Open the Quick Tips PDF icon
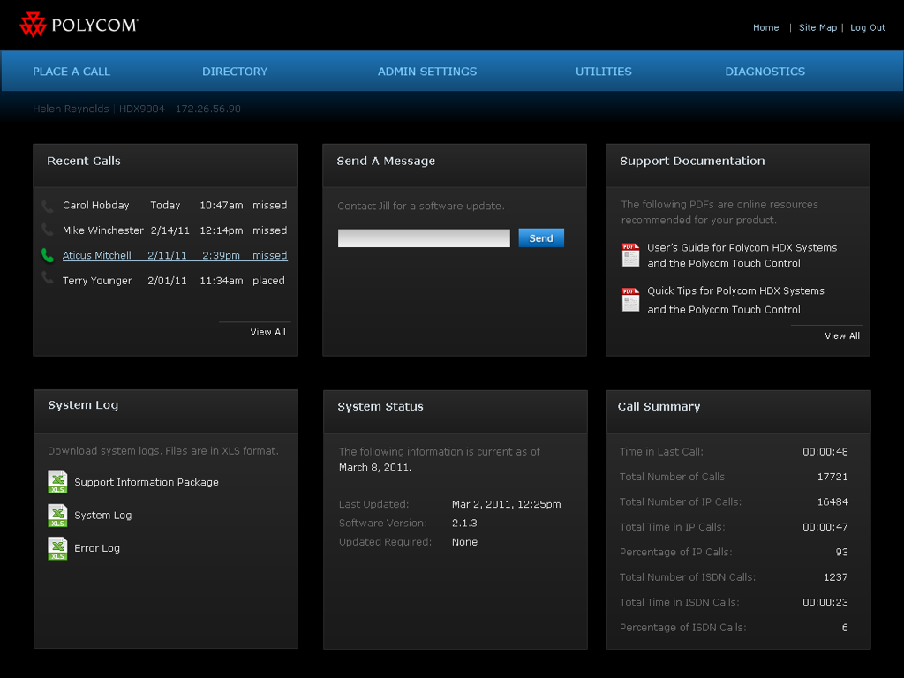 629,299
